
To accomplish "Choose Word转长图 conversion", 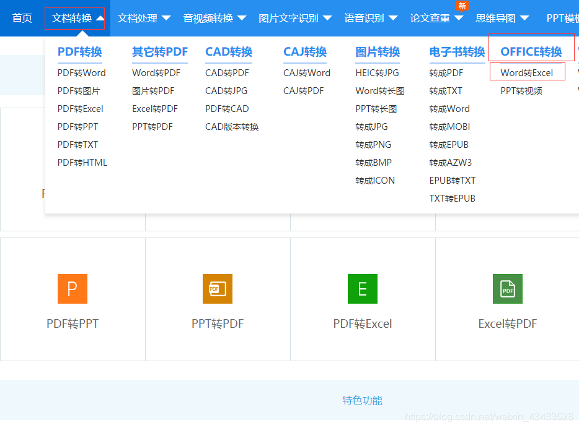I will 380,91.
